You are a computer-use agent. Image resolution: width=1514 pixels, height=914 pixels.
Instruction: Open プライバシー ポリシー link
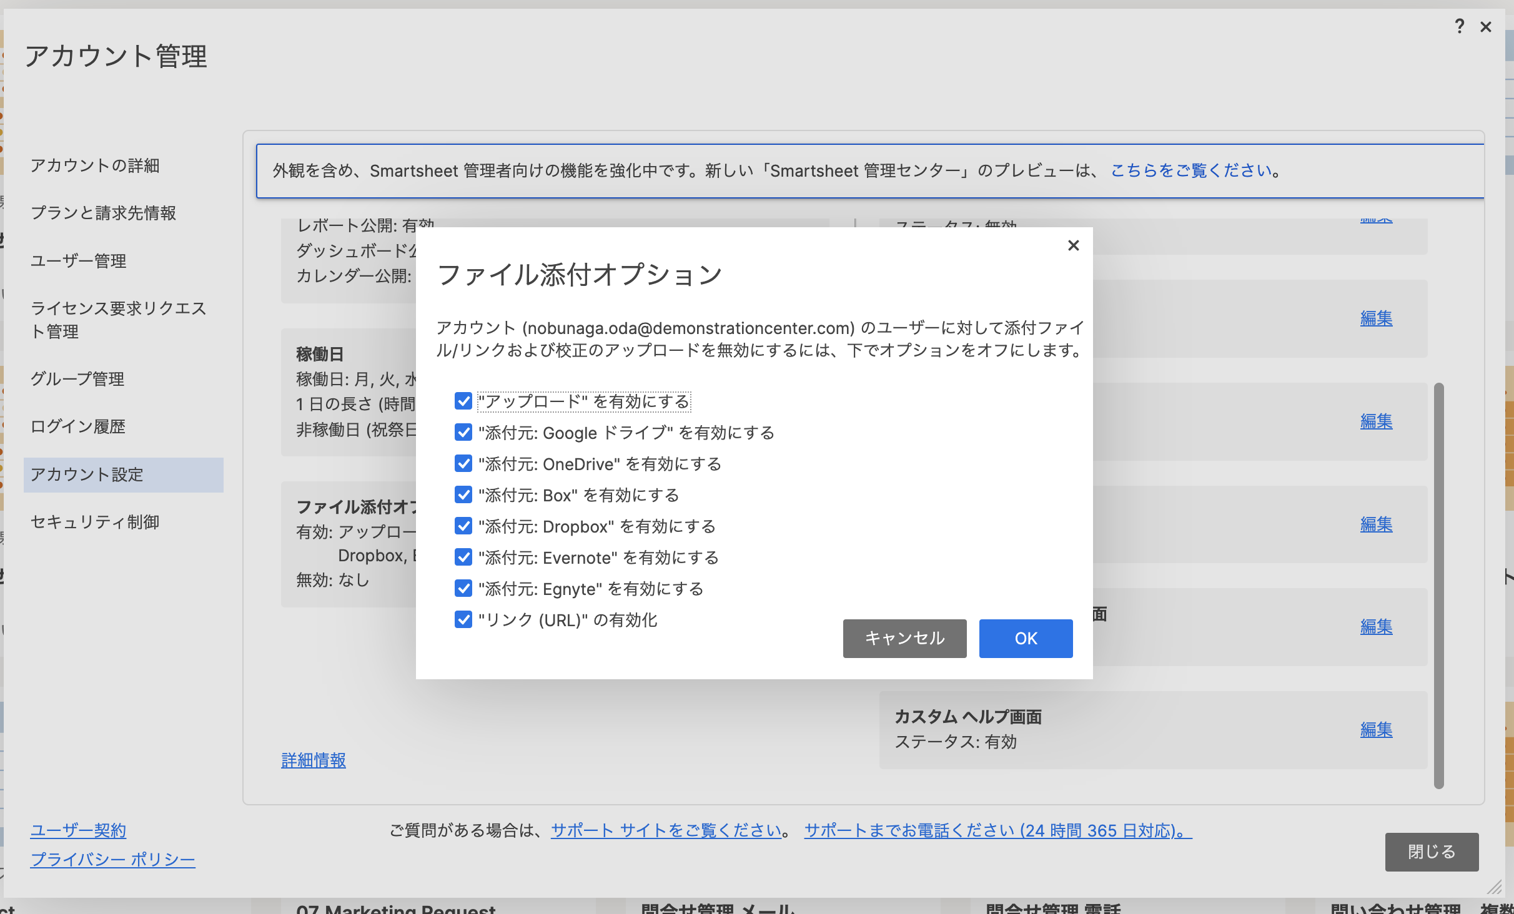pyautogui.click(x=113, y=859)
